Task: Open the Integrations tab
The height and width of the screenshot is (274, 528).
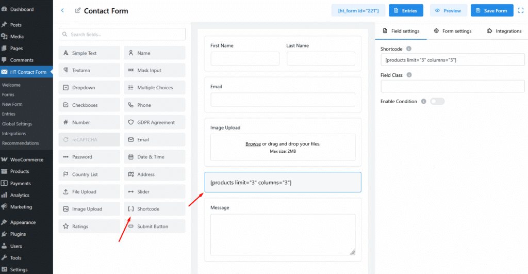Action: 504,31
